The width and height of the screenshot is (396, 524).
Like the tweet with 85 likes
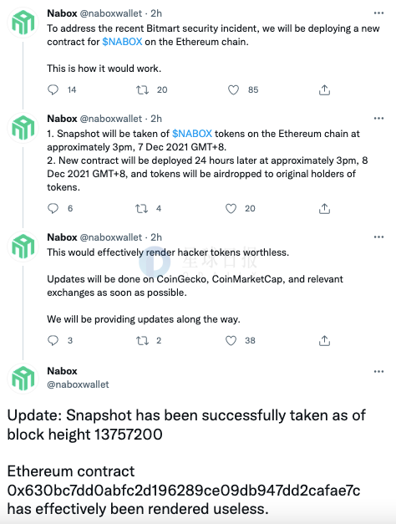[x=233, y=90]
